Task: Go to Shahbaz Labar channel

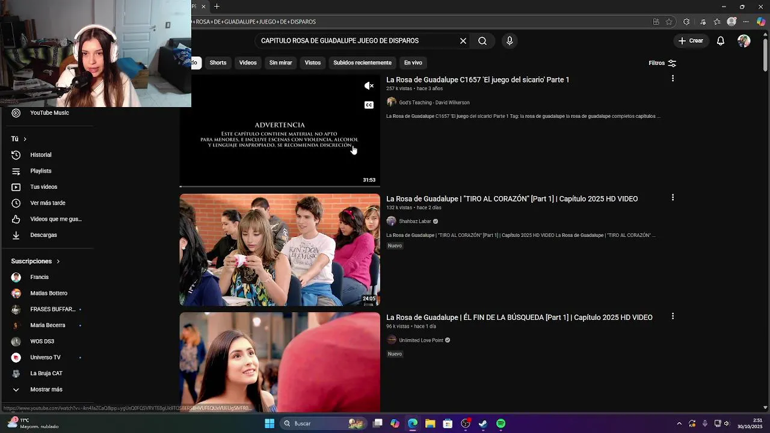Action: point(415,221)
